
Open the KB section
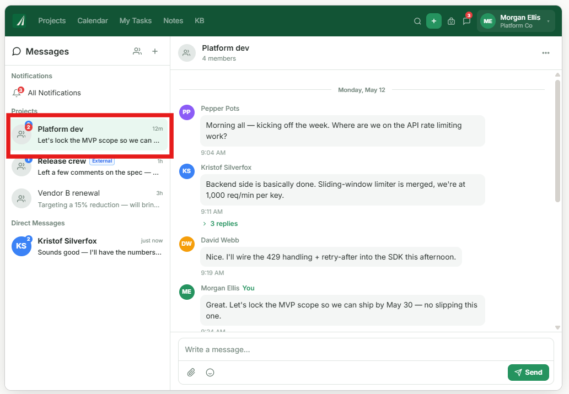click(x=200, y=21)
